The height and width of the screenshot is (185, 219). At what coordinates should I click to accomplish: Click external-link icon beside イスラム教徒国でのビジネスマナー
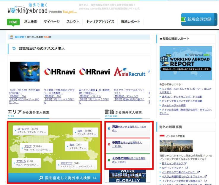point(206,176)
